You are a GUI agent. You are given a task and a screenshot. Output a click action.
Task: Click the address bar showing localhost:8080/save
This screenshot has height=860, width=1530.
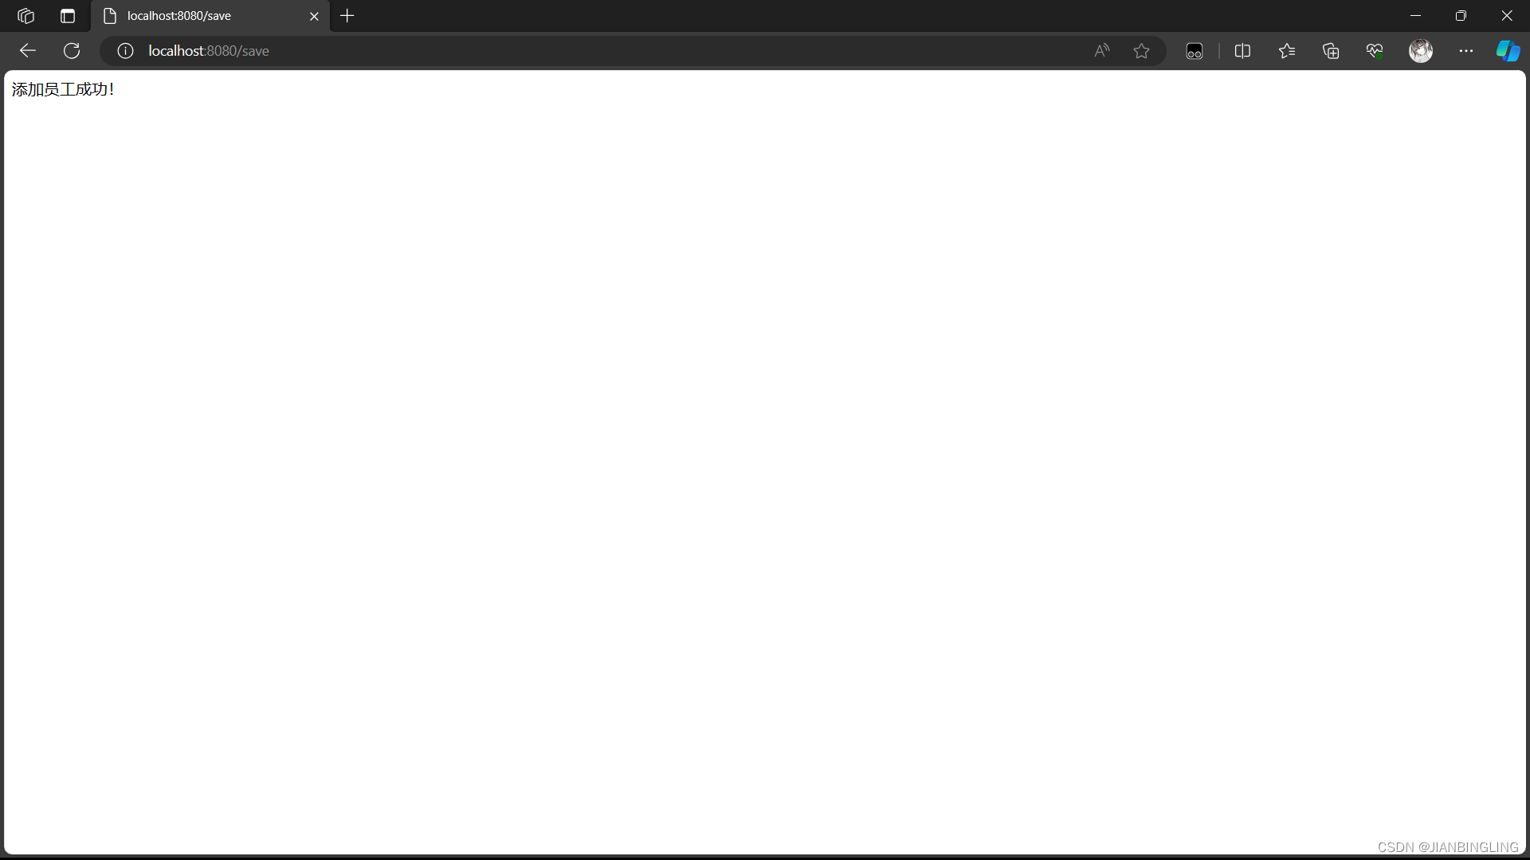[208, 50]
